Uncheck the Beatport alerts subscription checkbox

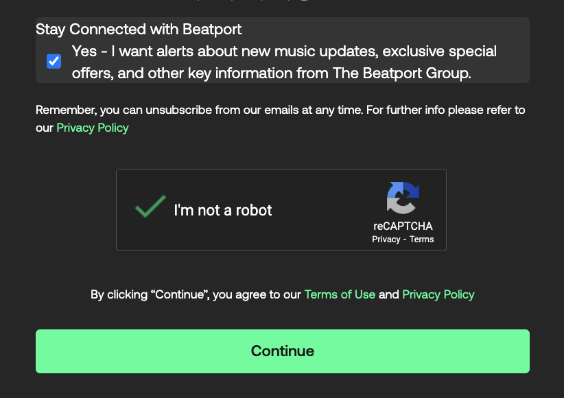tap(54, 61)
